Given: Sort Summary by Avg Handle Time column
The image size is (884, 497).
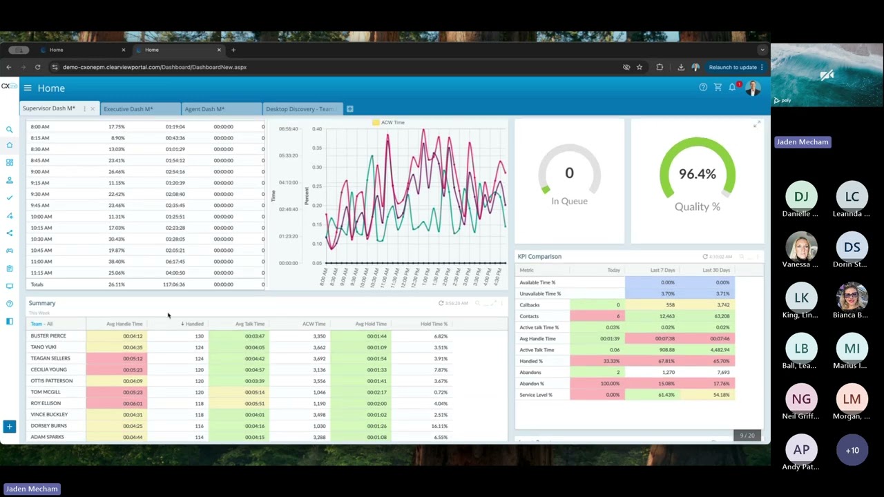Looking at the screenshot, I should (124, 324).
